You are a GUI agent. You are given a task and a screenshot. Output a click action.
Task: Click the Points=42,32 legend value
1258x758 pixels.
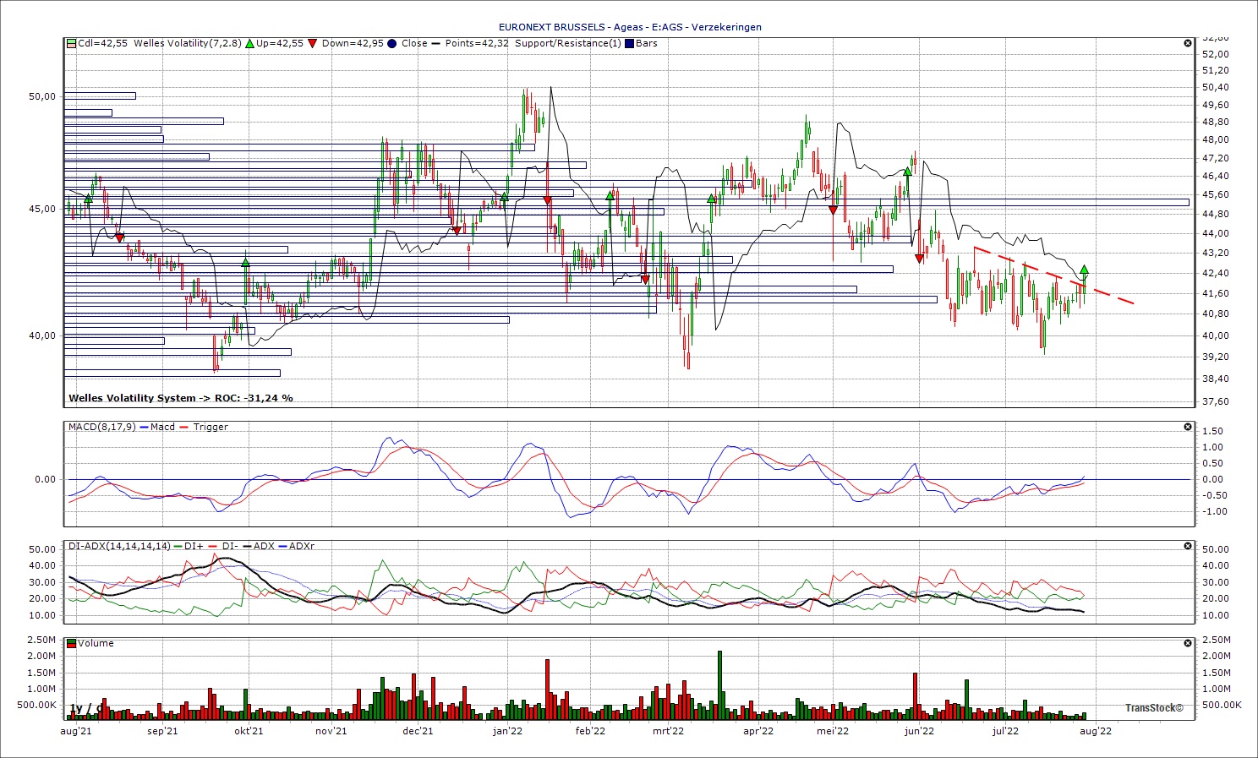[x=477, y=43]
